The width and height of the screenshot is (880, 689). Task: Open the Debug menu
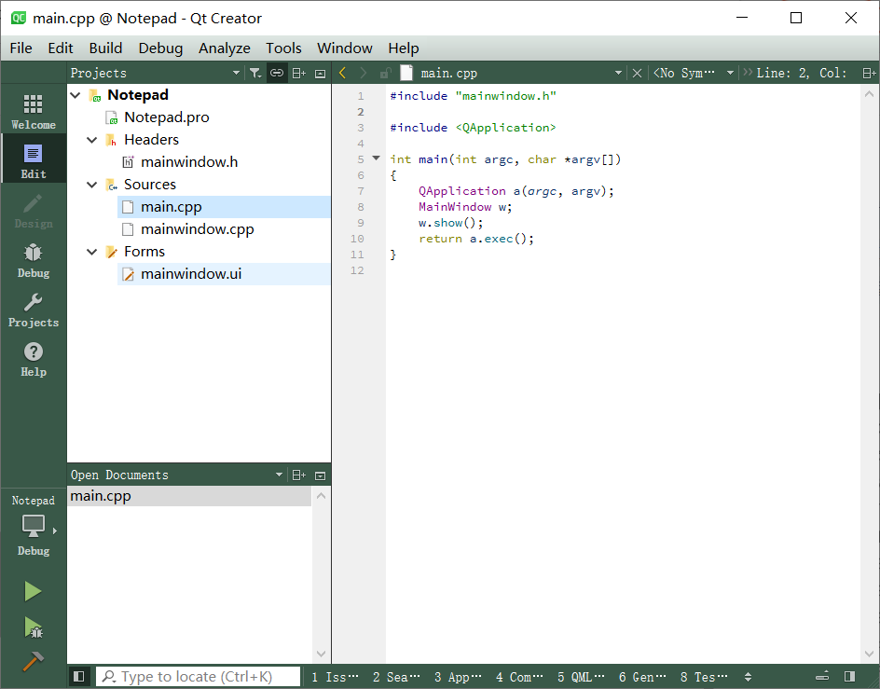click(x=160, y=48)
